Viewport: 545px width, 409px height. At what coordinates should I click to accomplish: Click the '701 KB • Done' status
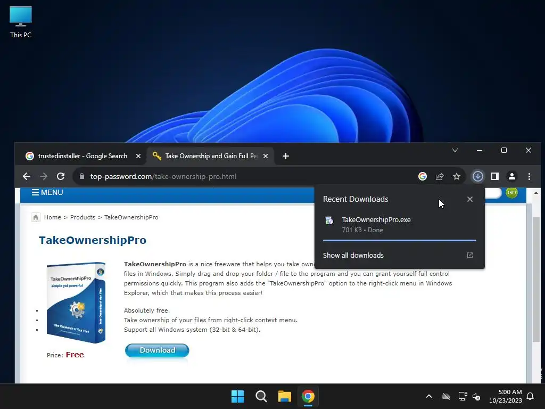coord(362,230)
